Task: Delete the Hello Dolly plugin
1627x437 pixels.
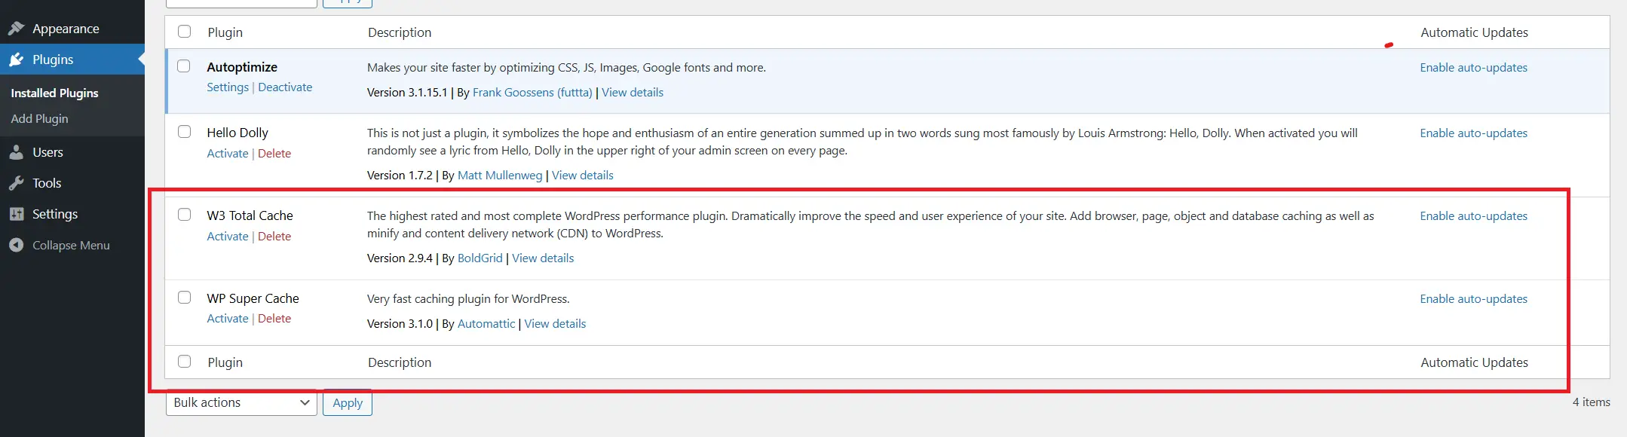Action: [274, 153]
